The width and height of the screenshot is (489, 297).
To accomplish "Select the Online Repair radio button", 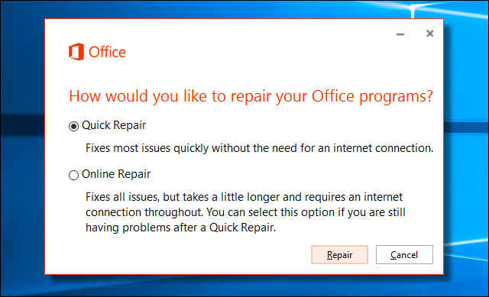I will point(73,175).
